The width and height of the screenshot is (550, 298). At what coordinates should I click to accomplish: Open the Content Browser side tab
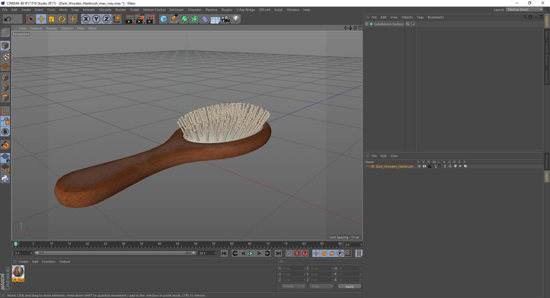pos(547,54)
